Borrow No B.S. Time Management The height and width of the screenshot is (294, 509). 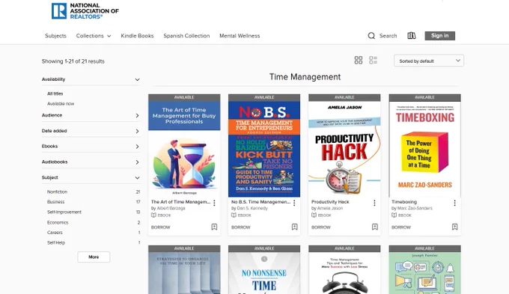coord(240,227)
